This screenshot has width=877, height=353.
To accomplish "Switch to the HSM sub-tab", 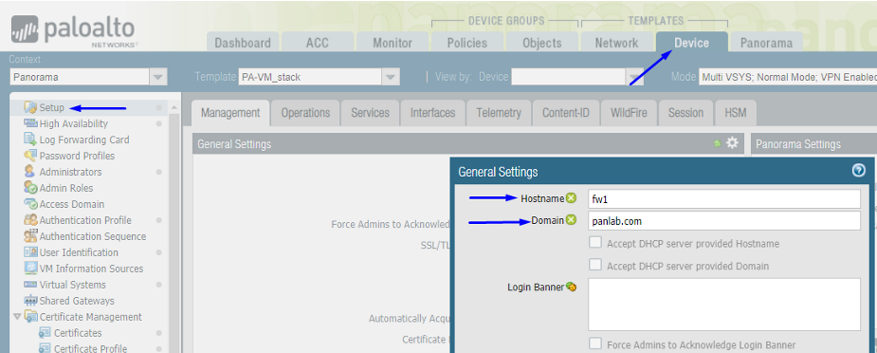I will click(x=736, y=113).
